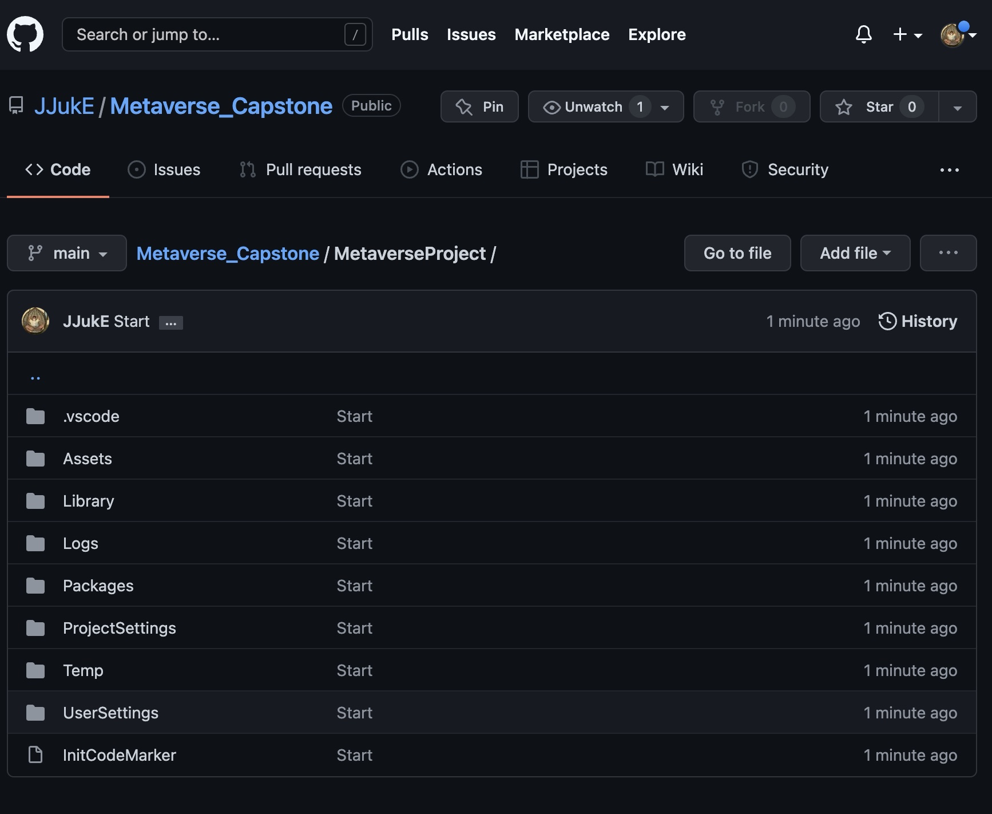Screen dimensions: 992x814
Task: Focus the Search or jump to field
Action: tap(217, 34)
